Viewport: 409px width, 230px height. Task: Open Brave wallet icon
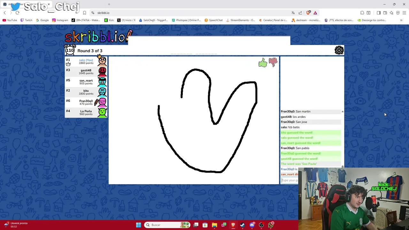(x=385, y=13)
